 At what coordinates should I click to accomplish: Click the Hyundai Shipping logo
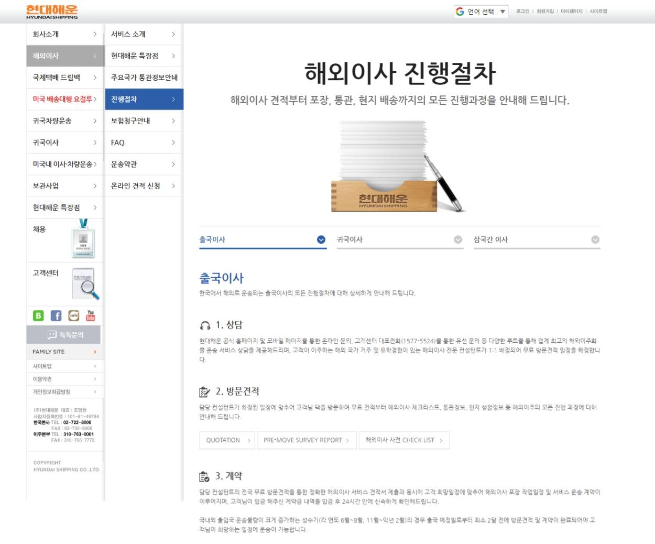52,12
